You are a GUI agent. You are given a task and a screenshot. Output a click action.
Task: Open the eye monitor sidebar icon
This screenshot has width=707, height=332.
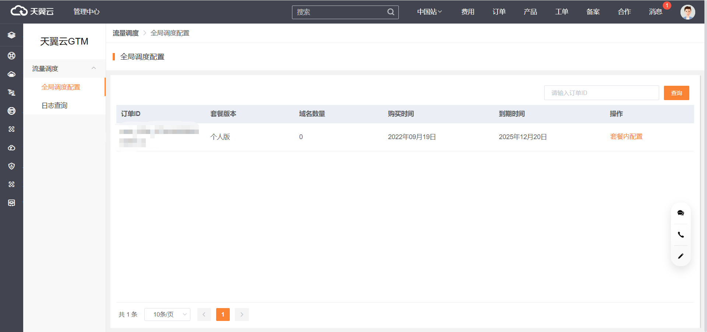(x=11, y=203)
